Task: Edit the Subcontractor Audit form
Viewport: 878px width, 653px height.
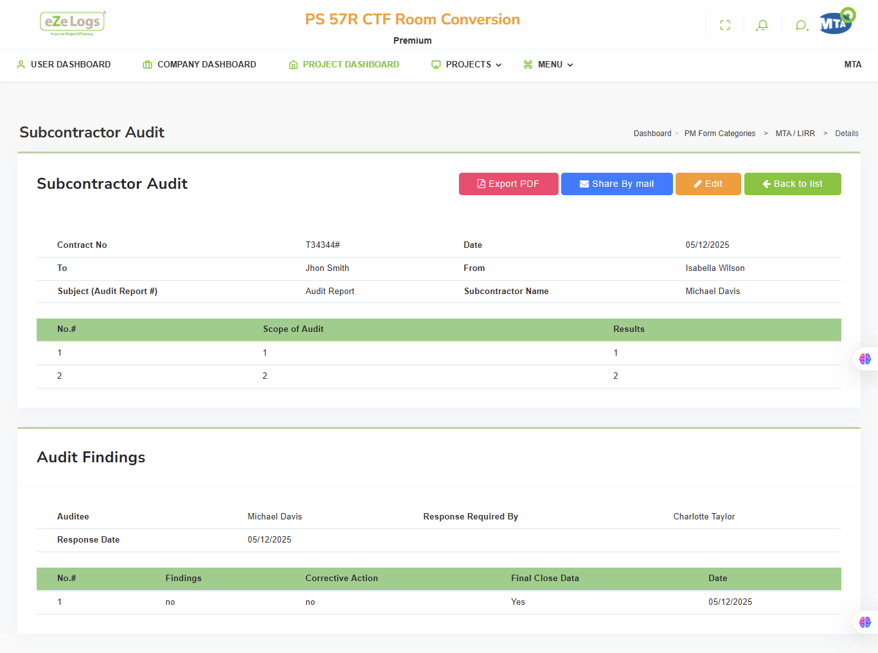Action: point(708,184)
